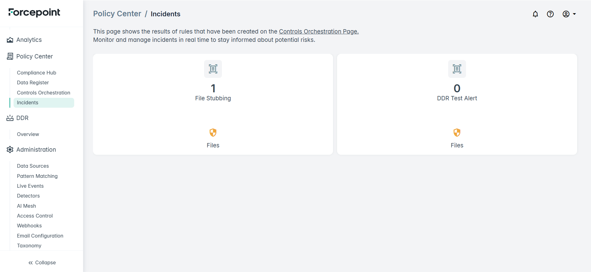Click the Analytics chart icon
This screenshot has width=591, height=272.
[10, 40]
